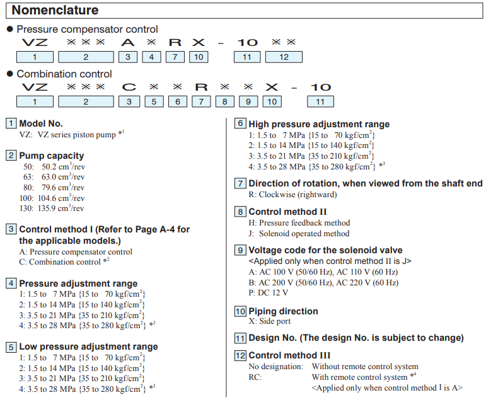The height and width of the screenshot is (400, 486).
Task: Click the 'P: DC 12 V' voltage option
Action: 269,293
